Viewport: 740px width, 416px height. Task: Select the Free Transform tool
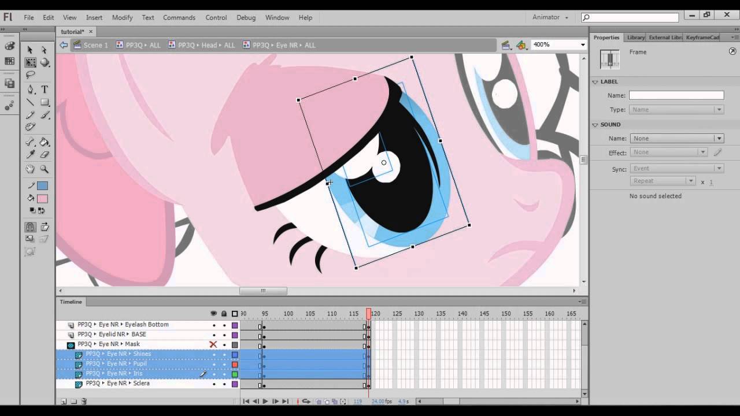(x=30, y=62)
